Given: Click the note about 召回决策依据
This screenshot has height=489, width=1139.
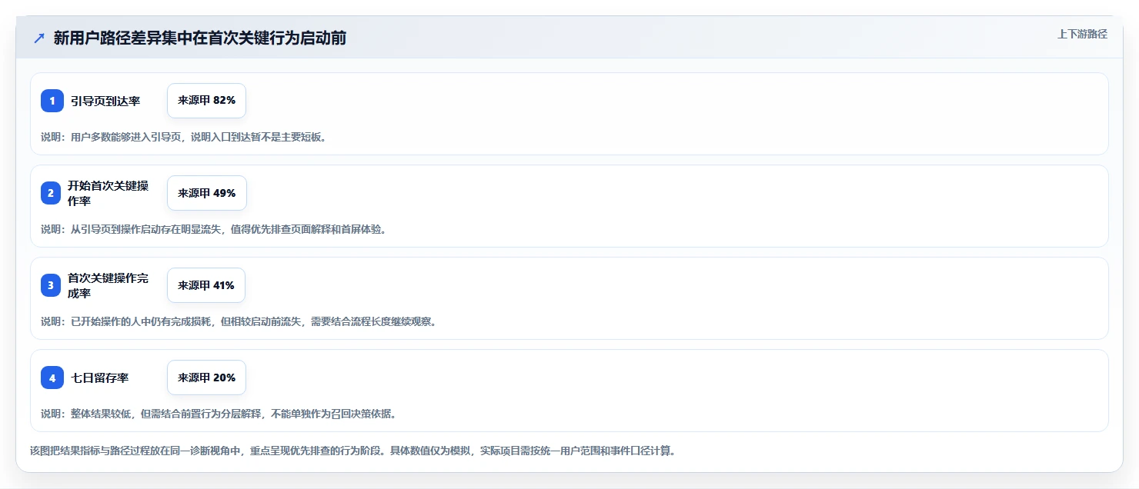Looking at the screenshot, I should click(x=219, y=414).
